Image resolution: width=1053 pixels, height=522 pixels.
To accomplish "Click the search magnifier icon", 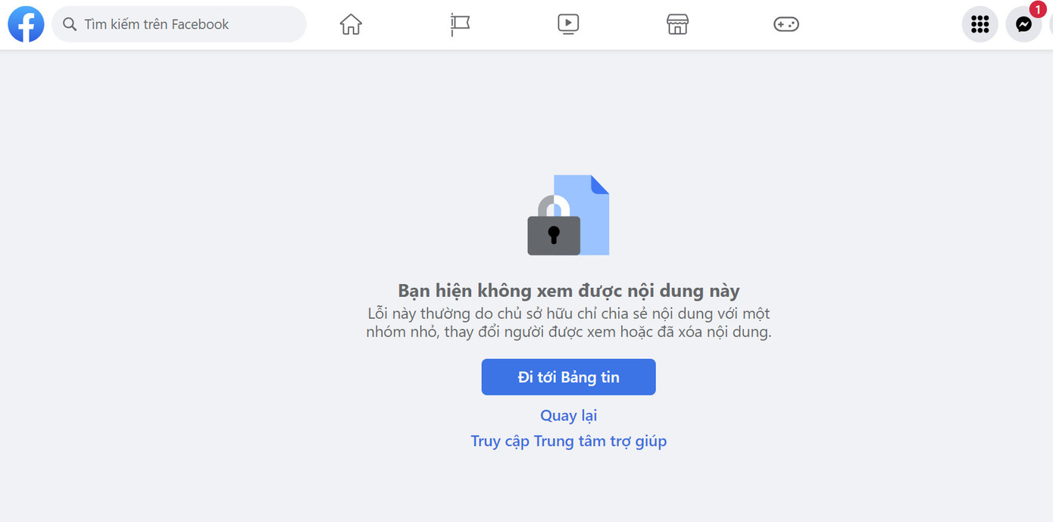I will [69, 23].
